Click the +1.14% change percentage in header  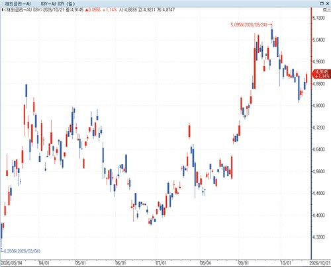pos(110,10)
